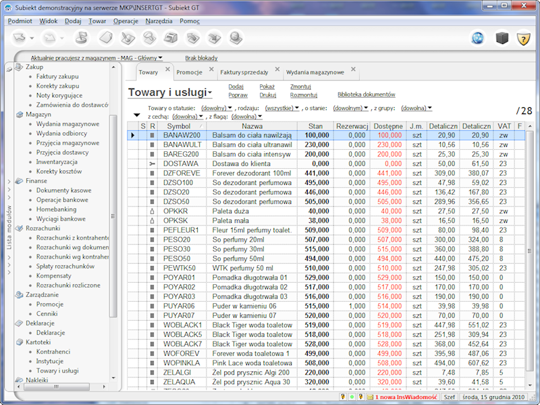The width and height of the screenshot is (540, 405).
Task: Click the Finanse module icon
Action: pyautogui.click(x=20, y=181)
